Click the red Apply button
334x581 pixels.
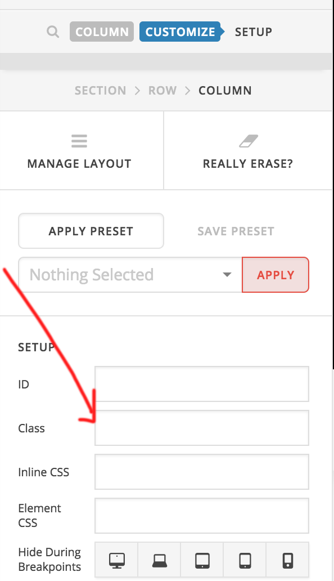276,275
